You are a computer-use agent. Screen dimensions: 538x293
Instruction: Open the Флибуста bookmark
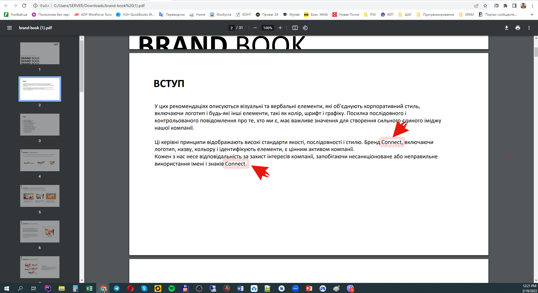pyautogui.click(x=220, y=15)
